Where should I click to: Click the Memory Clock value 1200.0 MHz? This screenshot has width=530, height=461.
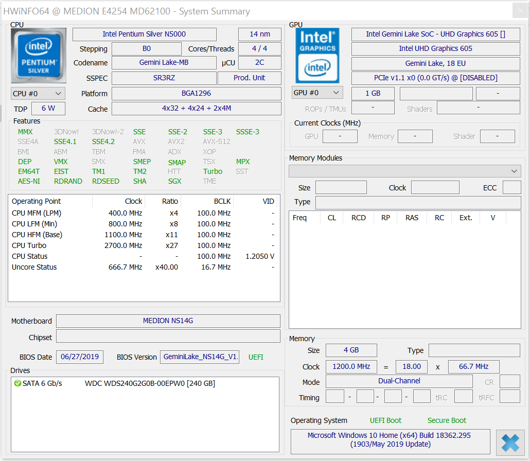pyautogui.click(x=351, y=366)
